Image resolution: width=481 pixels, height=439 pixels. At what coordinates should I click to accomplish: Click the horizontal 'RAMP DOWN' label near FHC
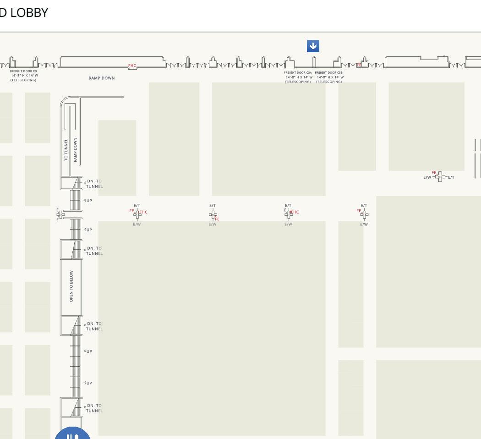(x=102, y=78)
